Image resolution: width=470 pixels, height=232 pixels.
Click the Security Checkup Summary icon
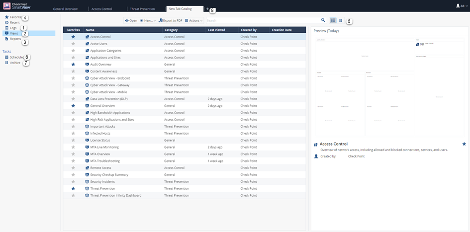point(87,175)
